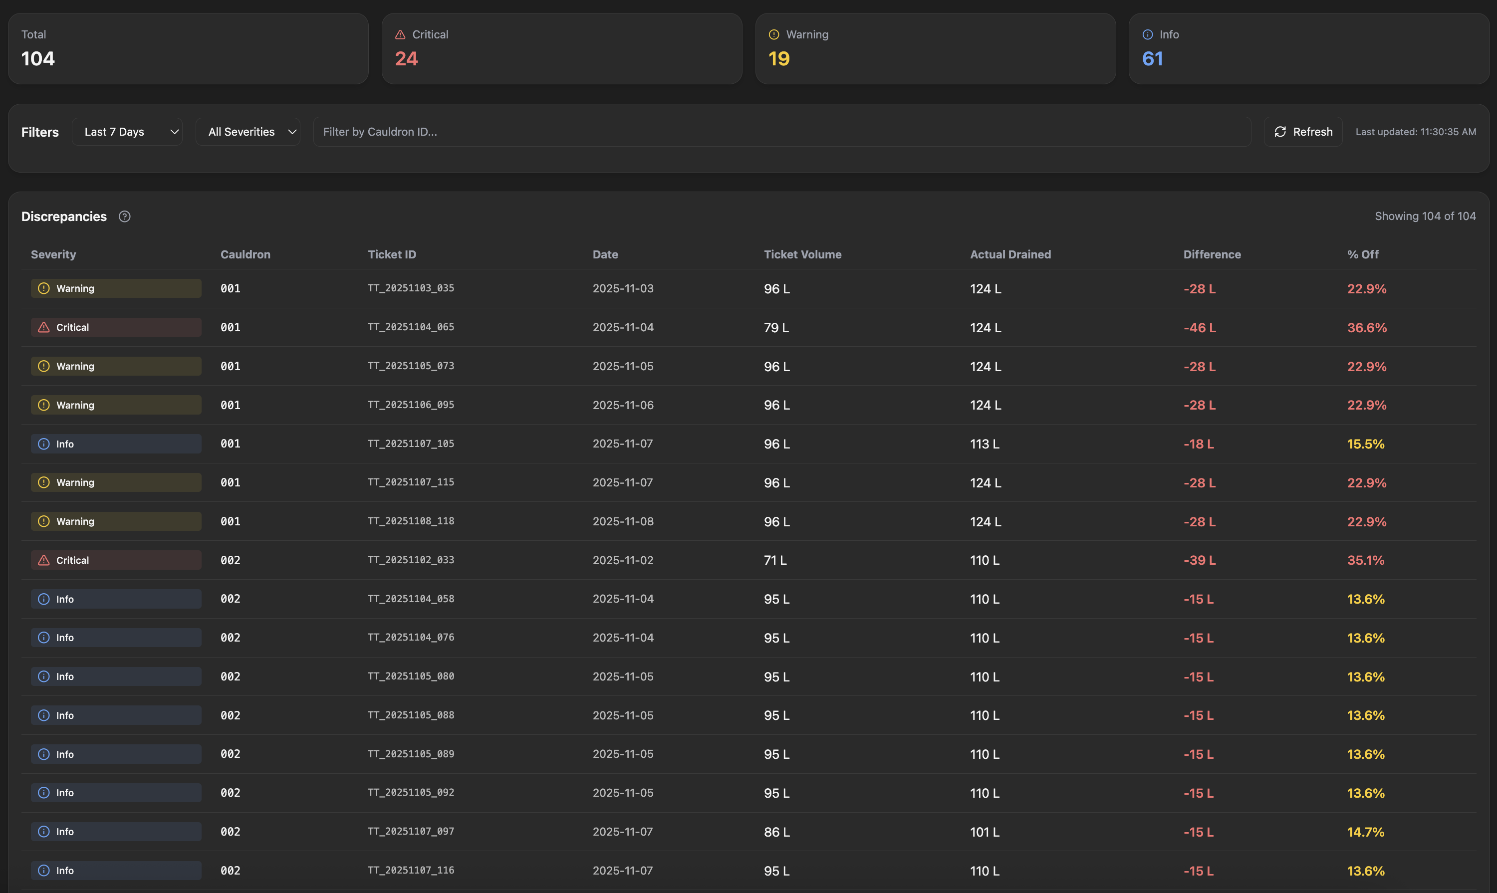This screenshot has height=893, width=1497.
Task: Click the Info card's circle-i icon
Action: pos(1147,35)
